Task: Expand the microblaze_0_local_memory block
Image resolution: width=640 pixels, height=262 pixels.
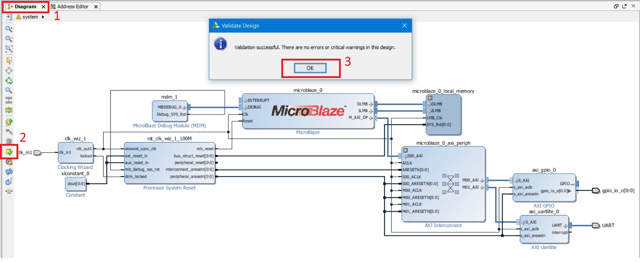Action: coord(430,98)
